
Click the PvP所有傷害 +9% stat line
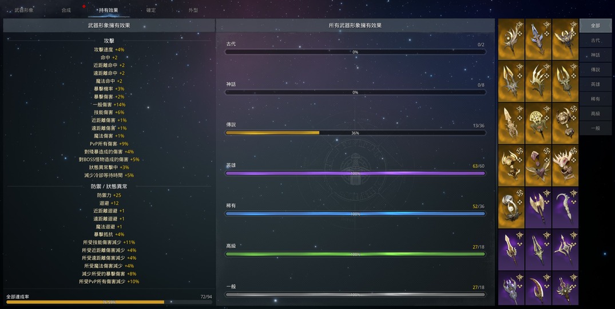click(x=109, y=144)
